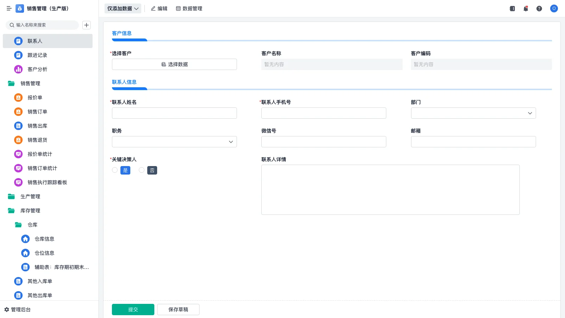Click inside the 联系人姓名 input field
Screen dimensions: 565x318
point(174,113)
